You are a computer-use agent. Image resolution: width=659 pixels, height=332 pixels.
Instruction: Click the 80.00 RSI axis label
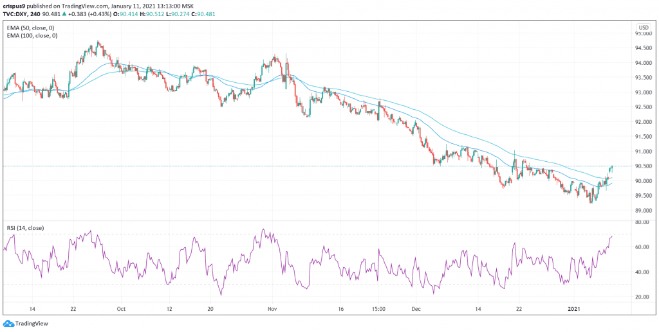click(x=642, y=223)
